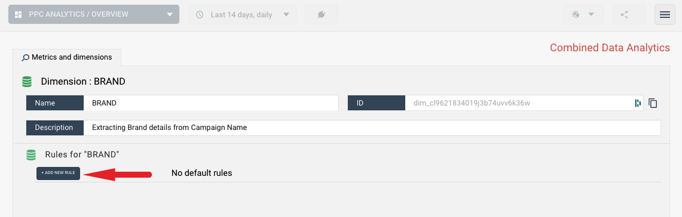This screenshot has width=682, height=217.
Task: Click the Combined Data Analytics title link
Action: coord(610,48)
